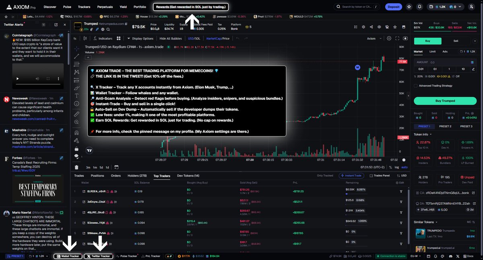This screenshot has height=260, width=483.
Task: Click the go-to-date calendar icon
Action: [x=116, y=167]
